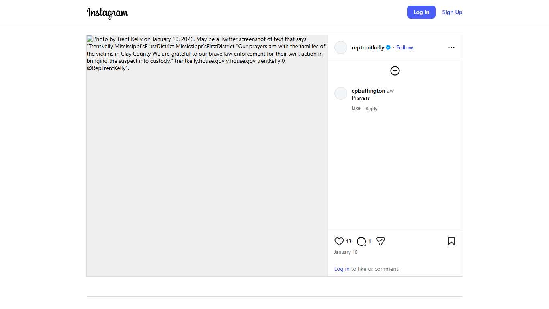Click the 2w comment timestamp

click(390, 91)
